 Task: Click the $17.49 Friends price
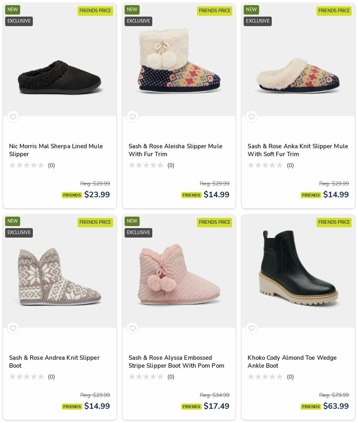coord(216,406)
